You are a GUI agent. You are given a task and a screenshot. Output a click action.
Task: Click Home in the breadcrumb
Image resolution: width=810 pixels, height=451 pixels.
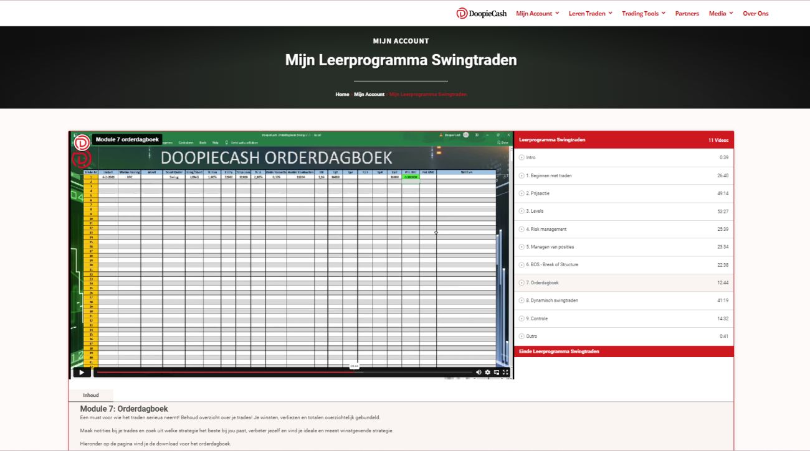click(x=342, y=95)
